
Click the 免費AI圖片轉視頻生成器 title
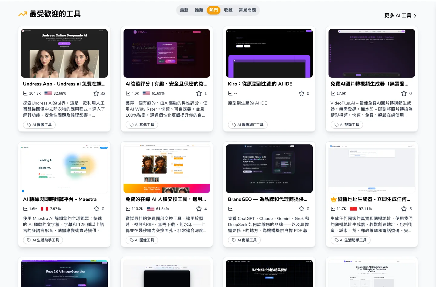(369, 84)
